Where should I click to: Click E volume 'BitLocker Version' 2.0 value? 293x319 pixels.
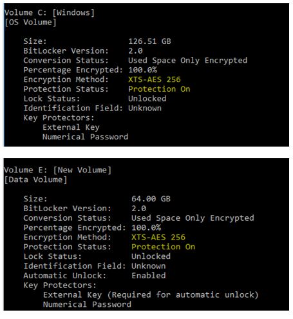[x=138, y=209]
